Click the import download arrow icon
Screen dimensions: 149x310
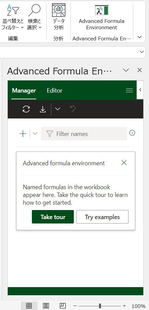pos(43,109)
